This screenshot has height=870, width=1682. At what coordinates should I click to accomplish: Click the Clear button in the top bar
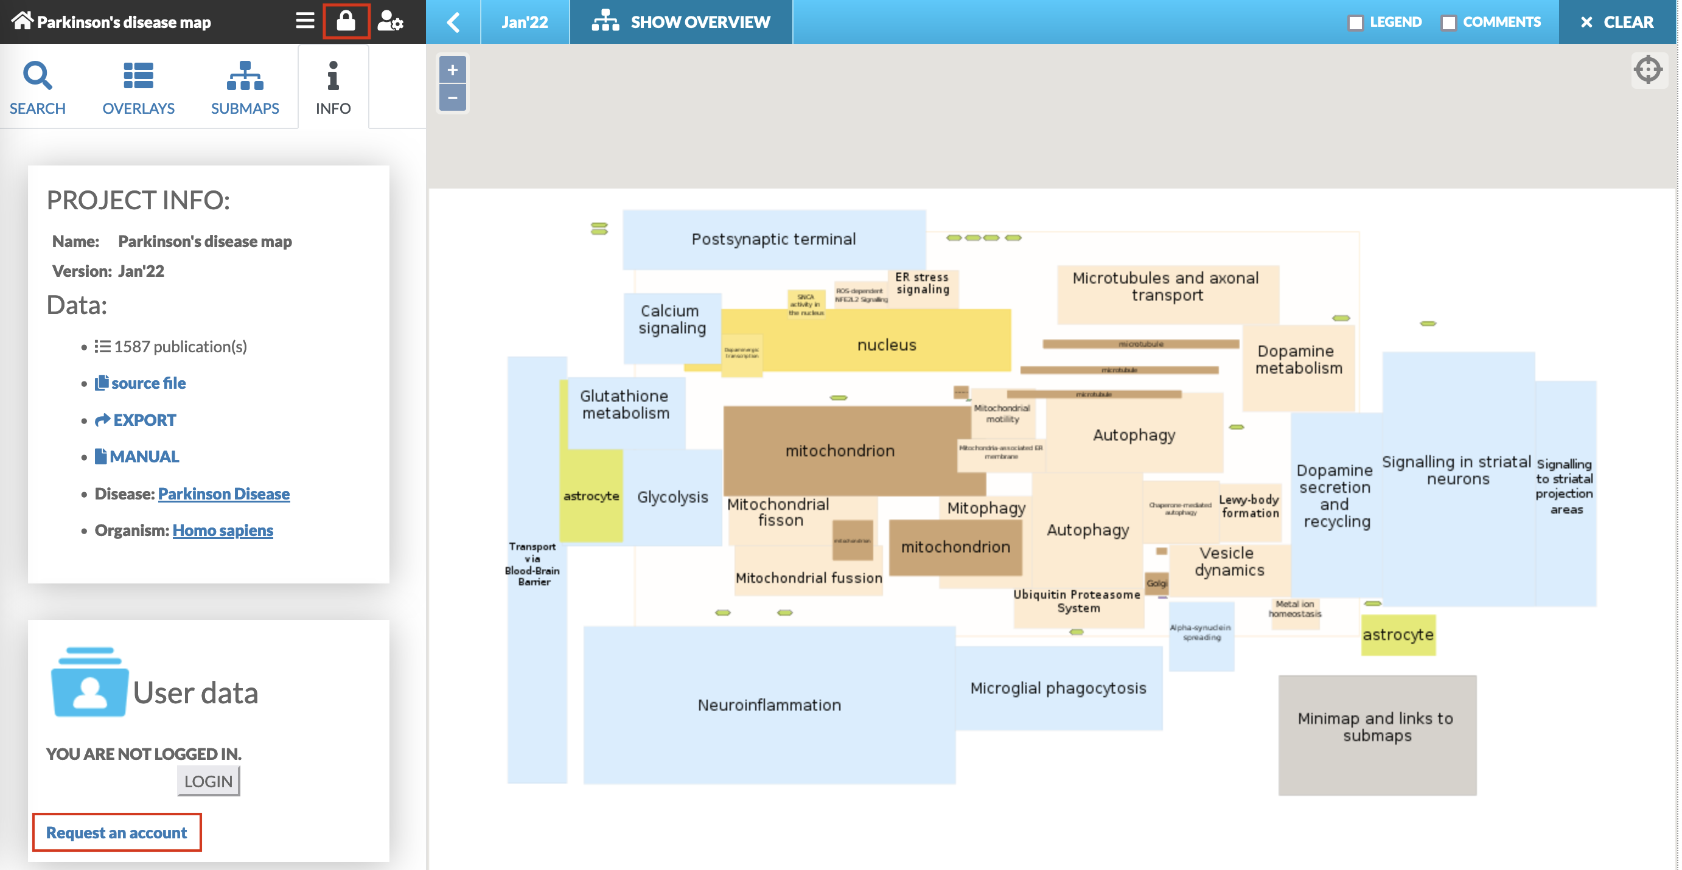pos(1617,22)
